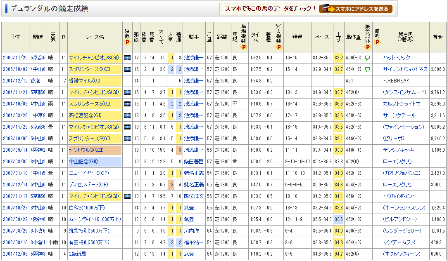Watch video for 2002/11/17 マイルチャンピオンS row
The height and width of the screenshot is (261, 447).
click(127, 196)
